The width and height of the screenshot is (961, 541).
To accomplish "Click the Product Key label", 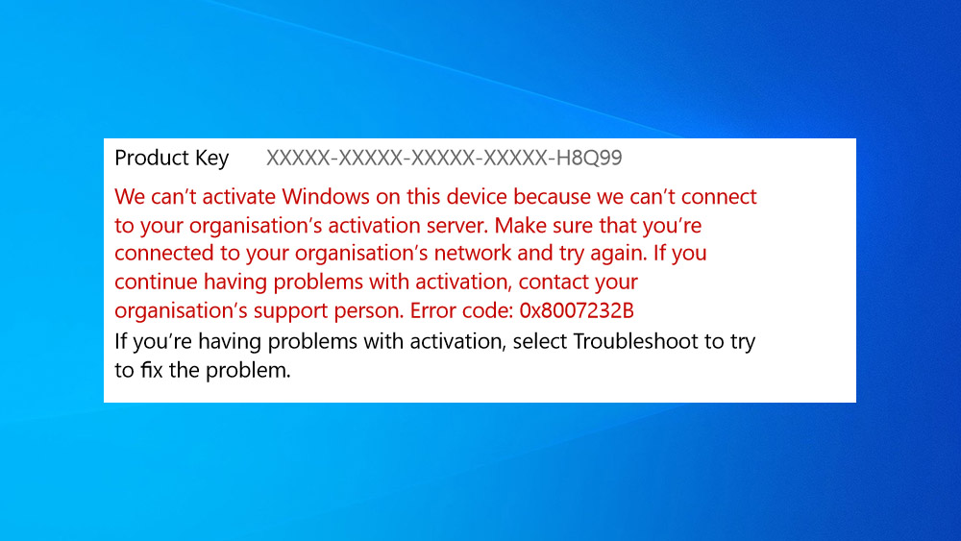I will 172,159.
